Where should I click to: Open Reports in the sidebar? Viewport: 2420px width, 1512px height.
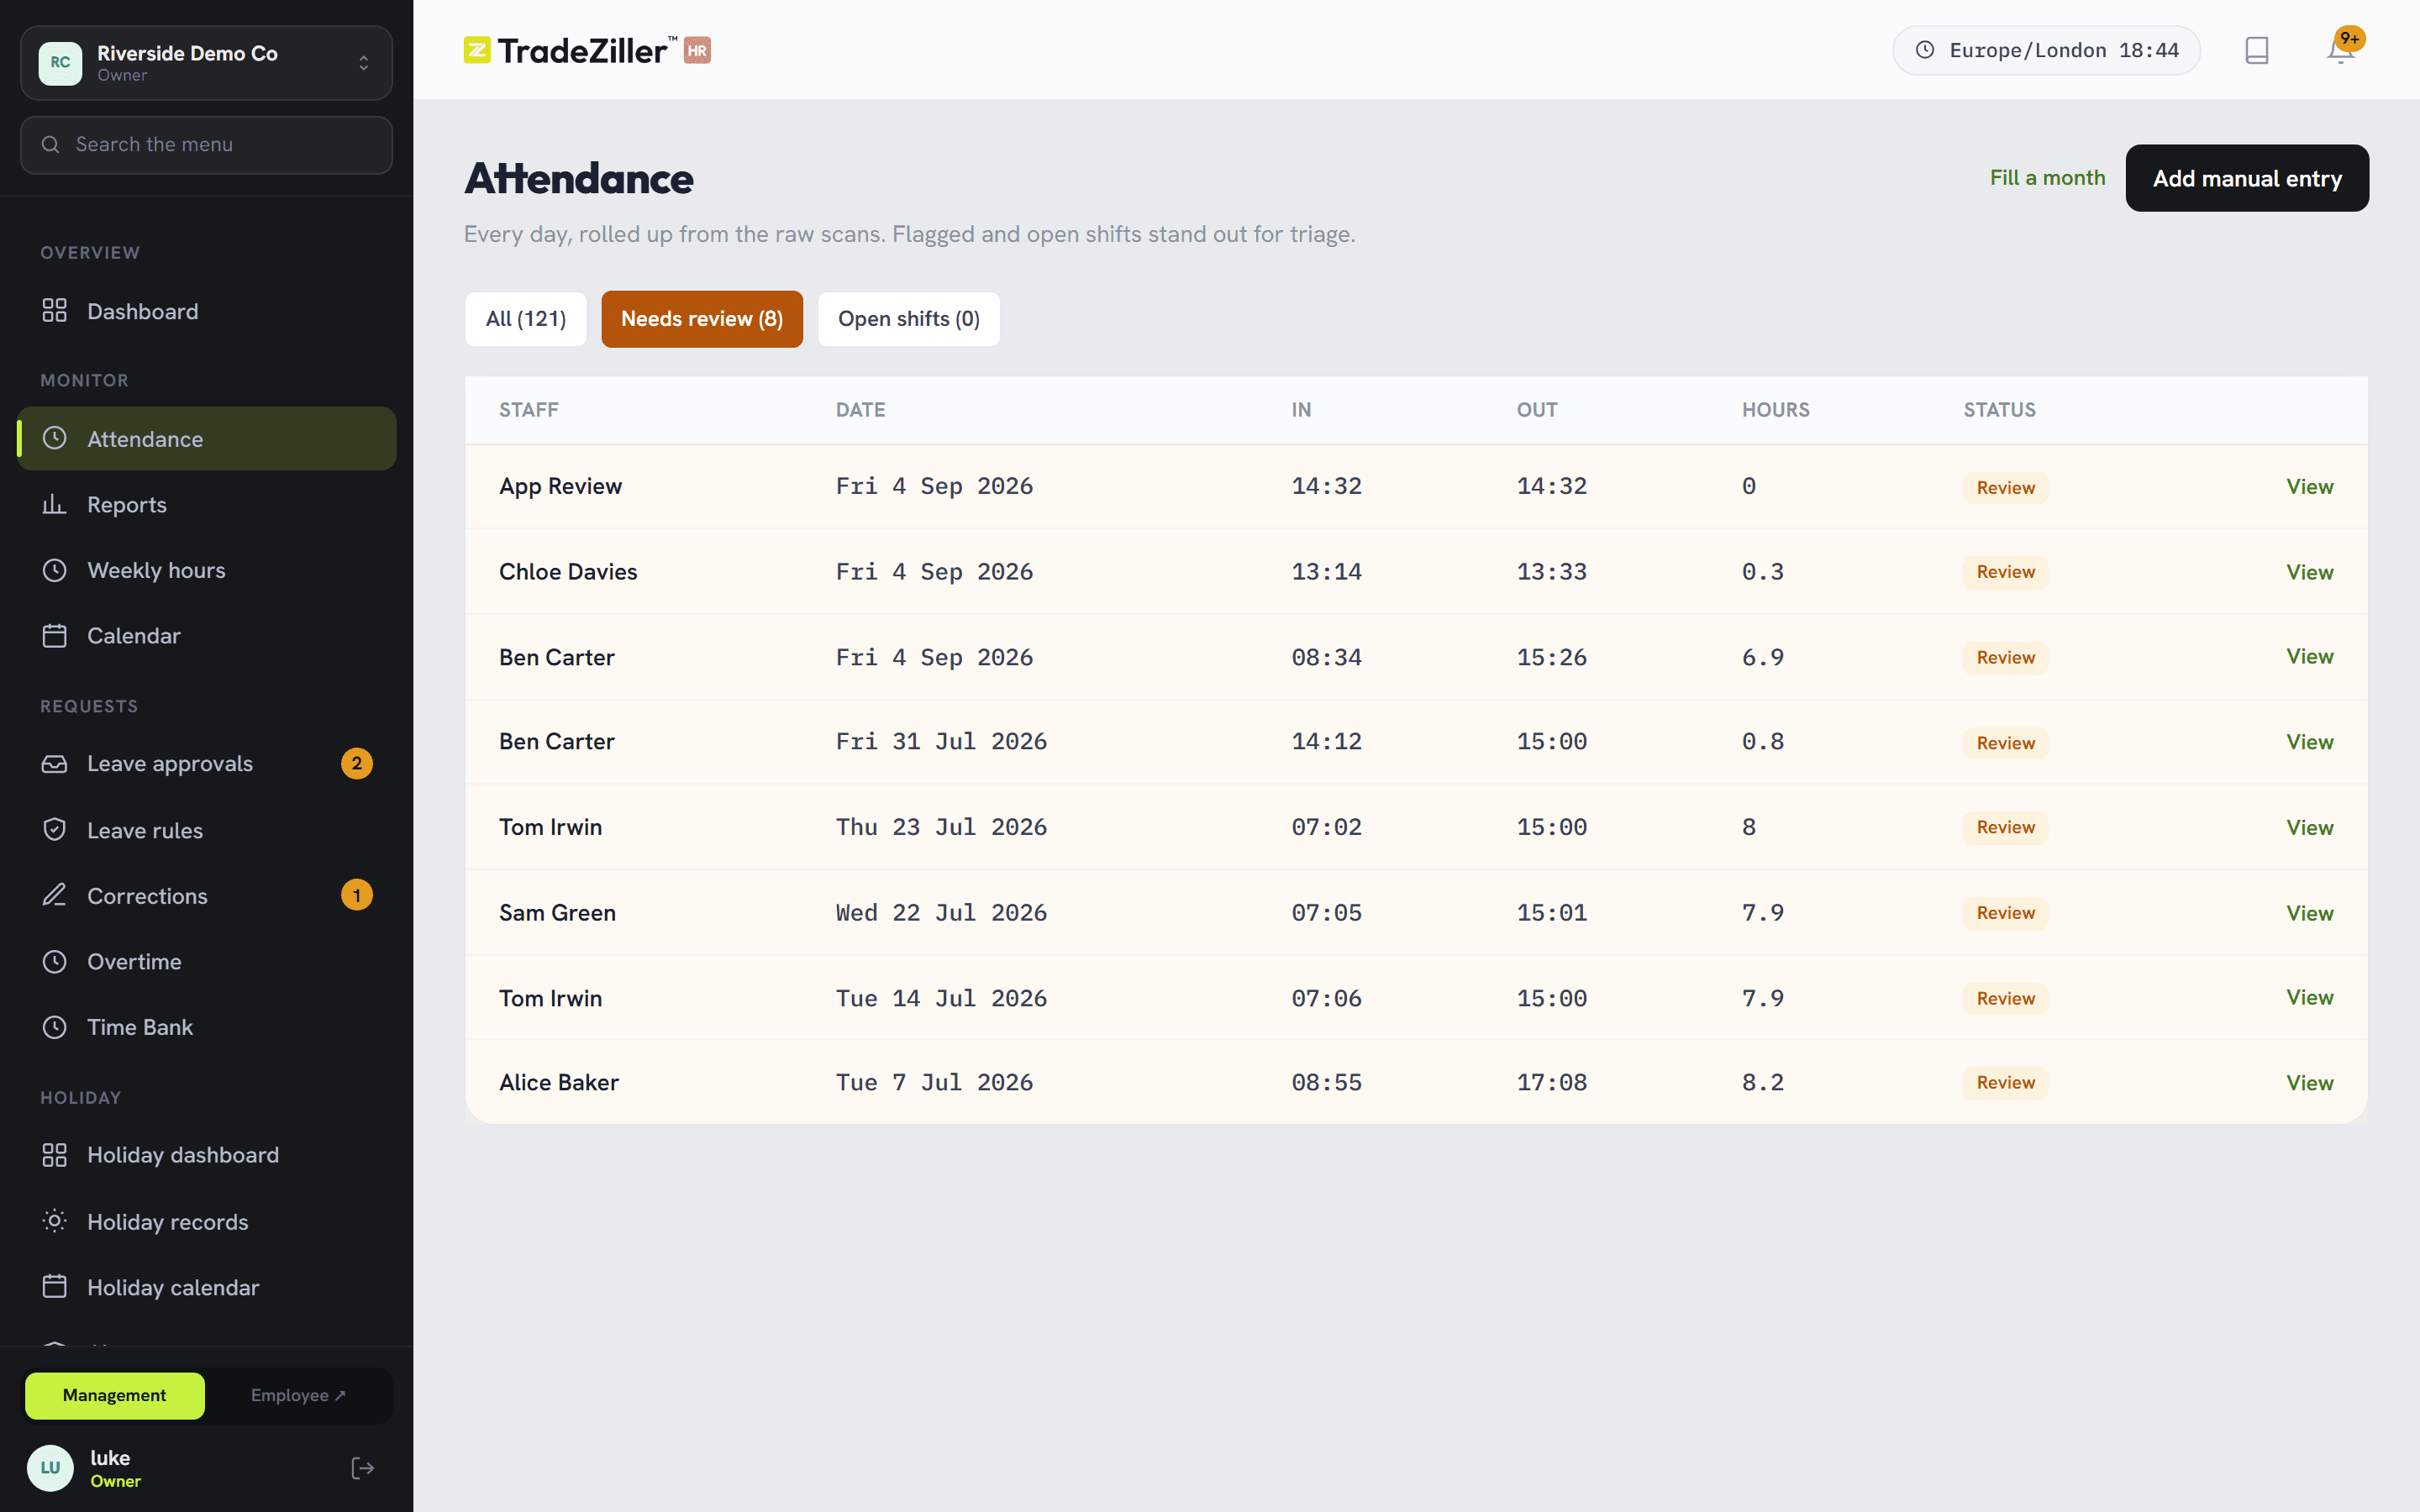pyautogui.click(x=206, y=504)
